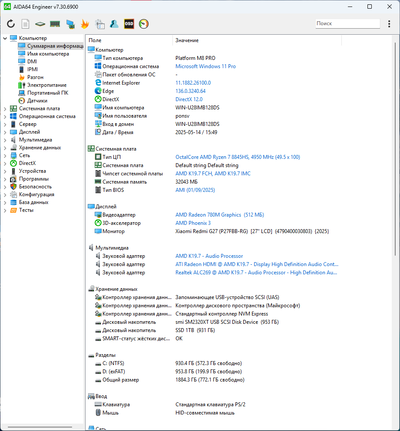Click the gauge sensor panel icon
The height and width of the screenshot is (431, 400).
point(144,24)
